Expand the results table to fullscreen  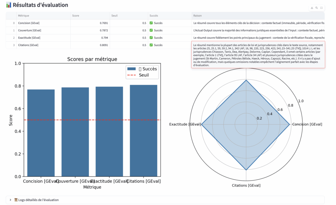coord(321,8)
